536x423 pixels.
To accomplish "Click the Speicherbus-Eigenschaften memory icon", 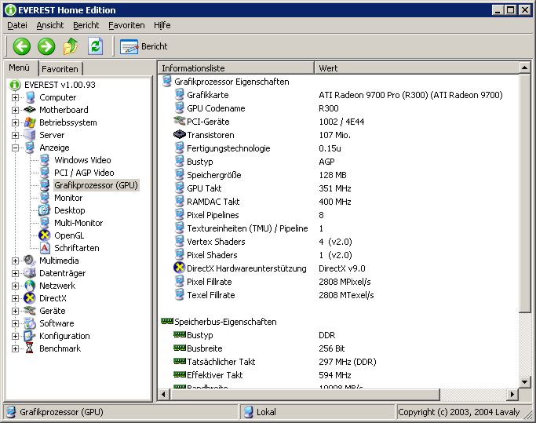I will (x=167, y=321).
